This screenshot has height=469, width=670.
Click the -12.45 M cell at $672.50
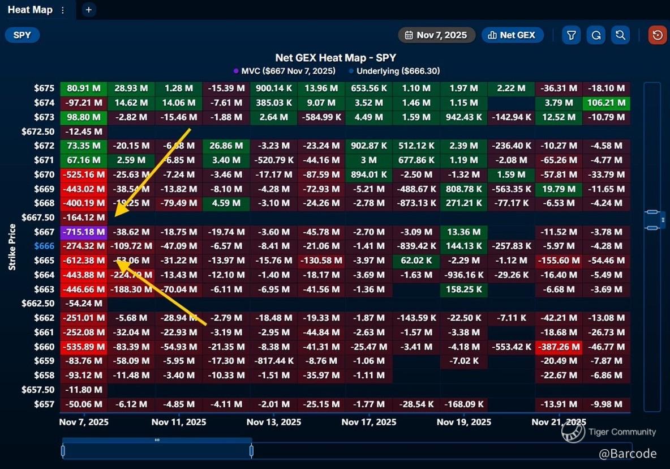84,131
